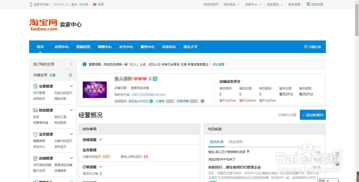Click the 问题反馈 edit icon
This screenshot has width=359, height=182.
(x=306, y=47)
